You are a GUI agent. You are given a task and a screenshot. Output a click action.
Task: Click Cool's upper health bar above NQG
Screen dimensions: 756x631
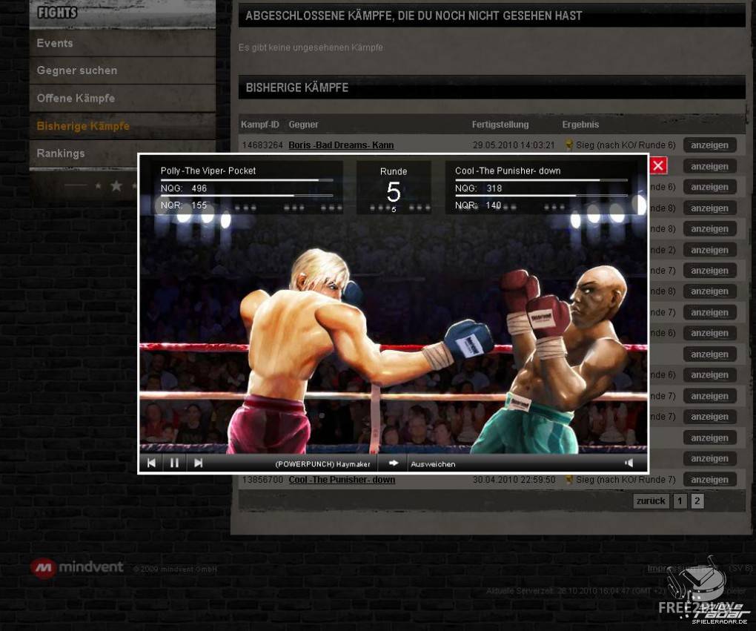(x=541, y=180)
